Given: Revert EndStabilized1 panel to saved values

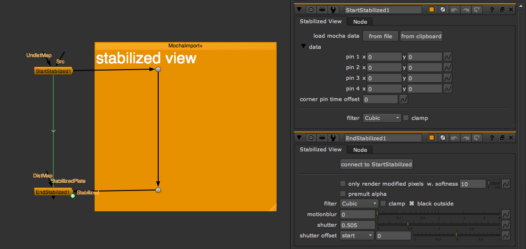Looking at the screenshot, I should pyautogui.click(x=476, y=138).
